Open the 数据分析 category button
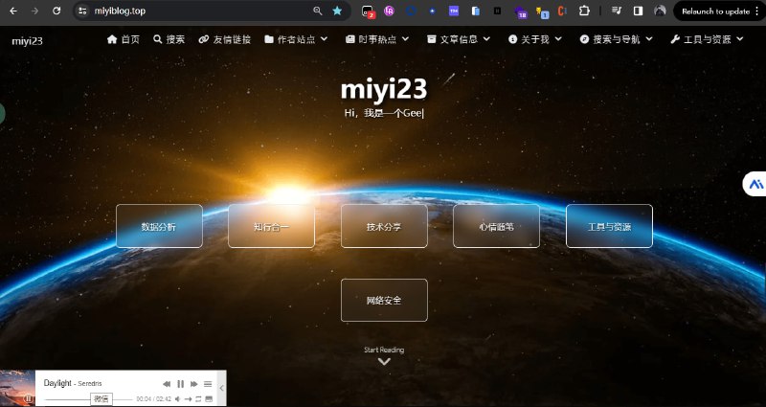Screen dimensions: 766x407 (x=159, y=227)
